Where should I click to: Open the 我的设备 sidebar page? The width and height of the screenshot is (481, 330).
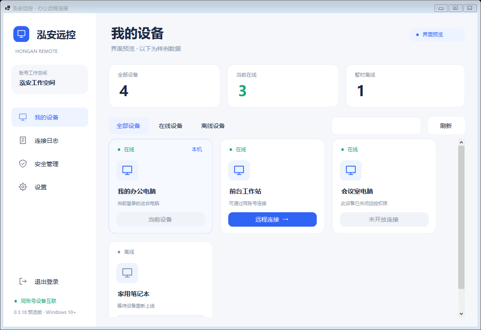(x=50, y=117)
